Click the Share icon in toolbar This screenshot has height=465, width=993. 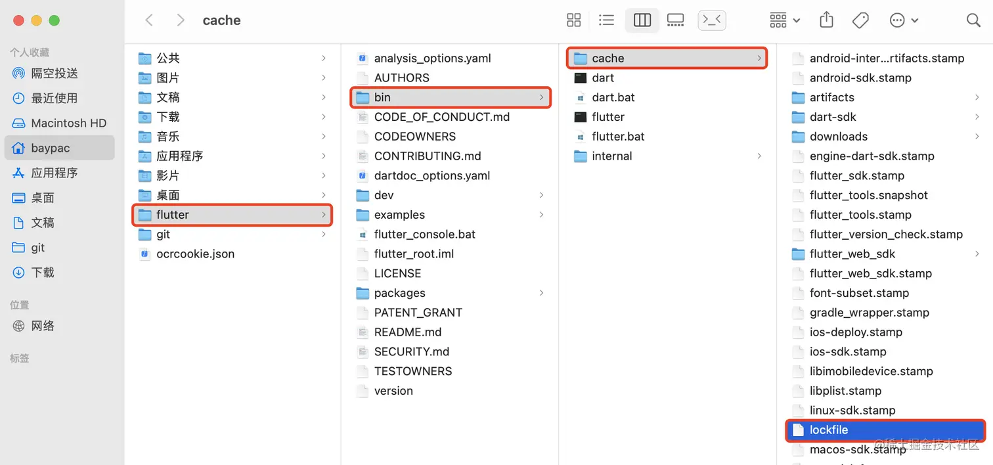point(826,20)
